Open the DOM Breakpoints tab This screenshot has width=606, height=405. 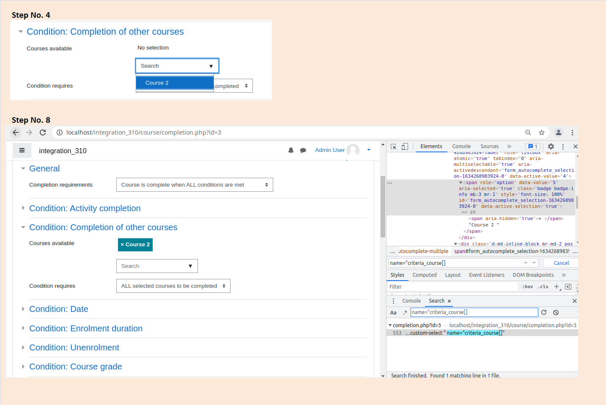(x=533, y=275)
